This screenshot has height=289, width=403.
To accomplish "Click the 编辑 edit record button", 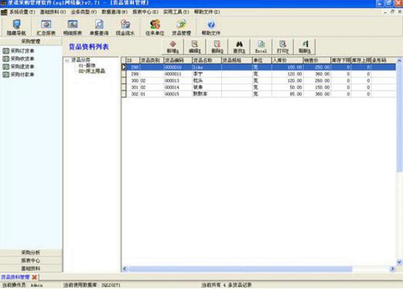I will click(x=195, y=46).
